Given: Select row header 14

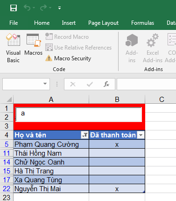Looking at the screenshot, I should pyautogui.click(x=7, y=162).
